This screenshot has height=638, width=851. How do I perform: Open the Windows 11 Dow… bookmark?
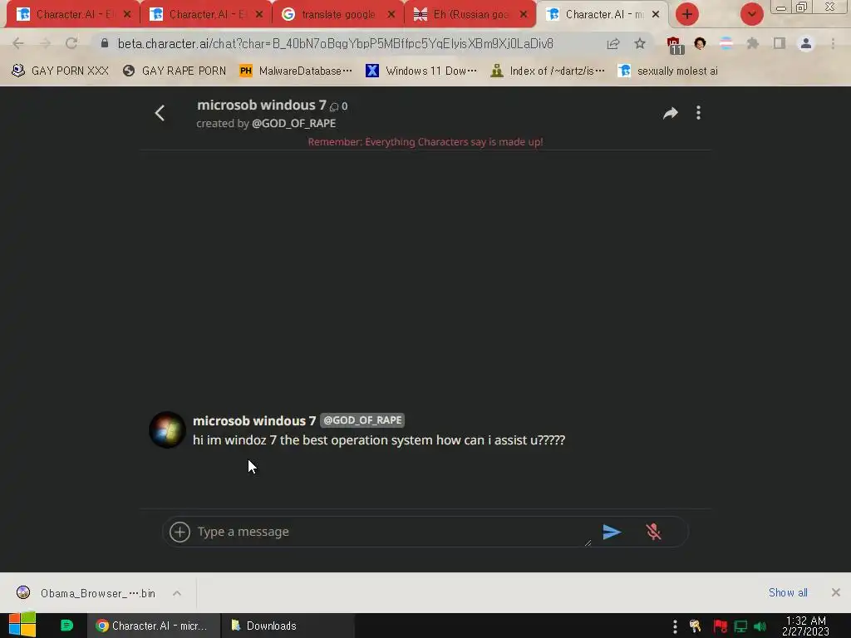coord(421,71)
